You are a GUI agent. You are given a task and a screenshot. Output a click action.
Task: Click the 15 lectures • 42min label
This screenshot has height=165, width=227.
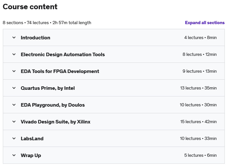click(x=198, y=122)
